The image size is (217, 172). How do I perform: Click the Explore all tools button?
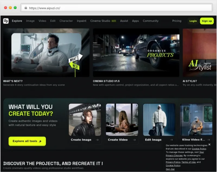click(x=27, y=141)
